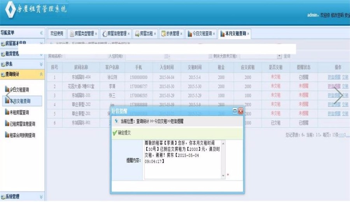Image resolution: width=350 pixels, height=202 pixels.
Task: Switch to the 欢迎使用 tab
Action: pyautogui.click(x=57, y=33)
